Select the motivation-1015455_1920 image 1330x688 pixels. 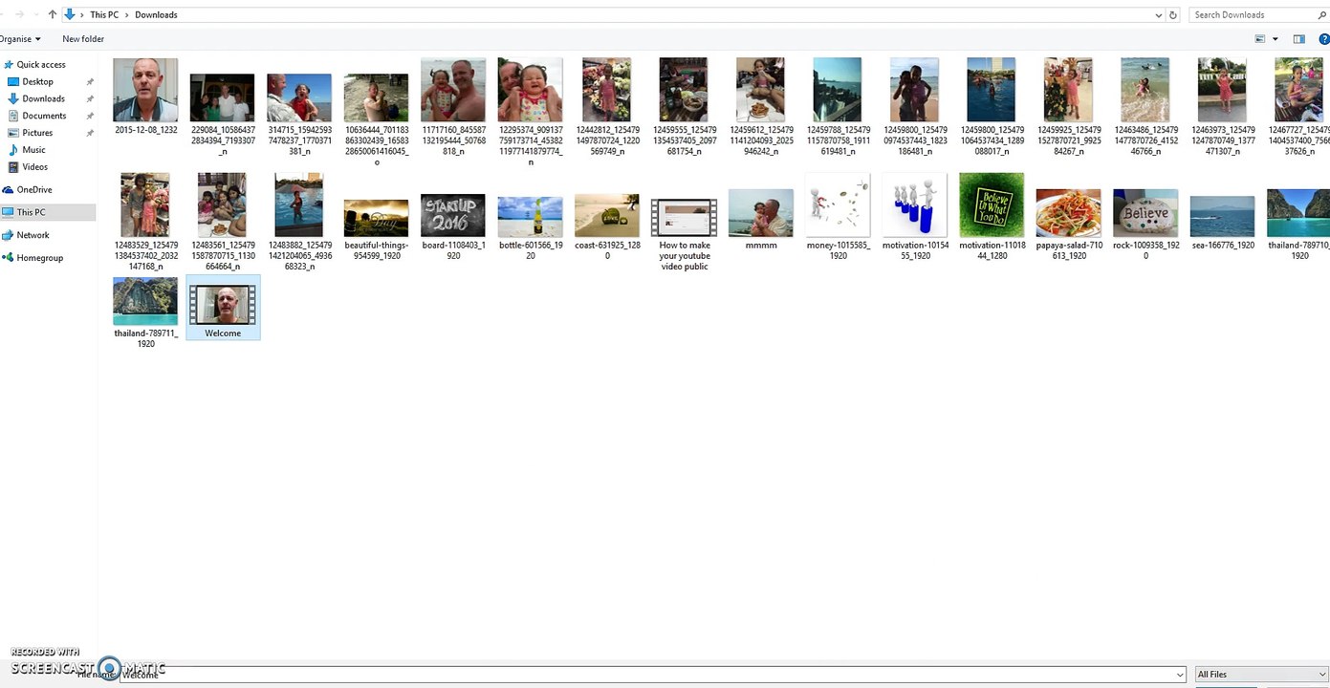(915, 219)
